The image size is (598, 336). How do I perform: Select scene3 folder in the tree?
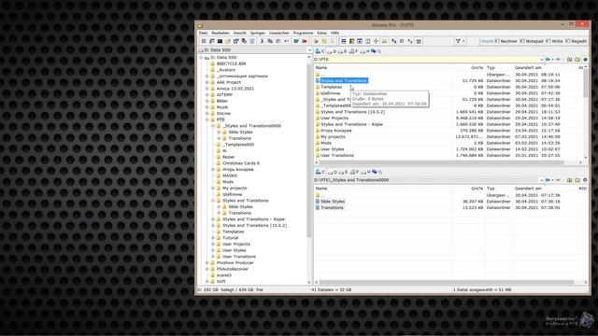click(x=224, y=275)
